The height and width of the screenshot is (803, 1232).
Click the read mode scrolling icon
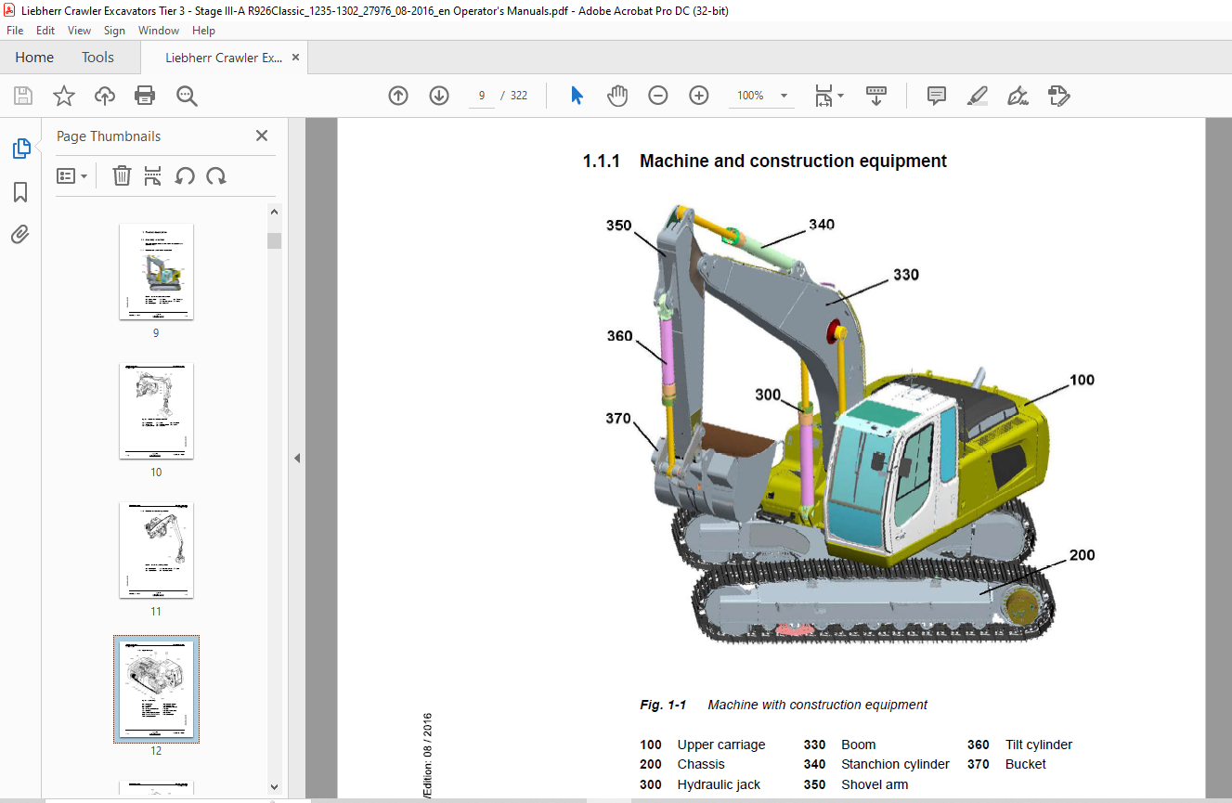876,96
